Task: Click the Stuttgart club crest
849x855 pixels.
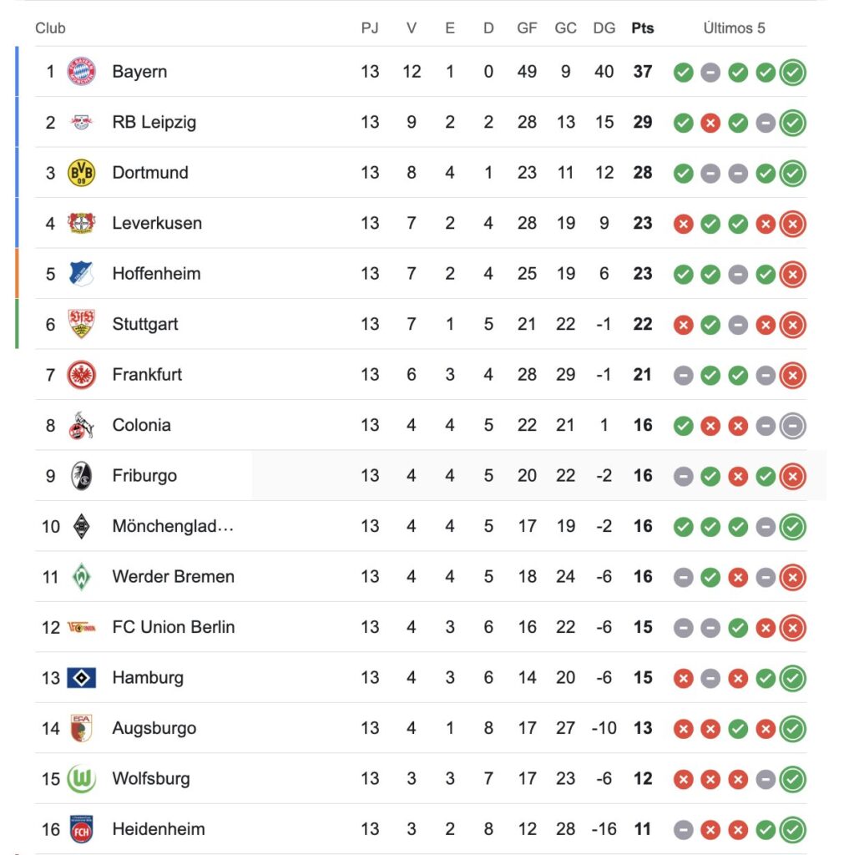Action: pos(82,324)
